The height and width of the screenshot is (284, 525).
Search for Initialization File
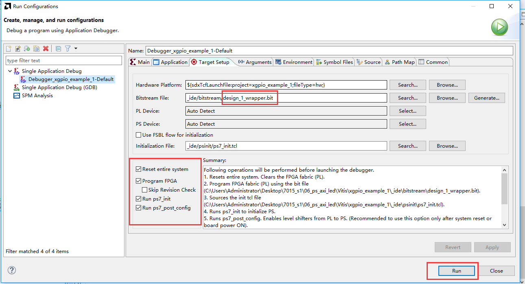408,146
